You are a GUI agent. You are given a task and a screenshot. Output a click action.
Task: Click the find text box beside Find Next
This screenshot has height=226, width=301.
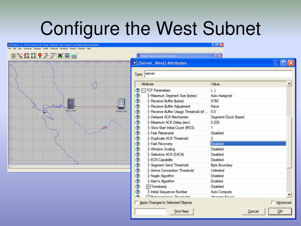150,211
